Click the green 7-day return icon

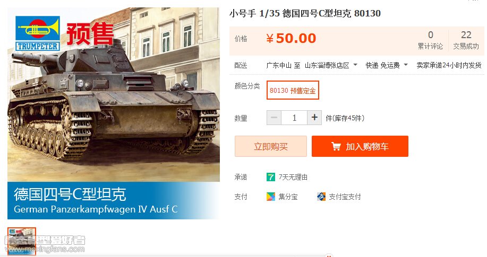270,177
